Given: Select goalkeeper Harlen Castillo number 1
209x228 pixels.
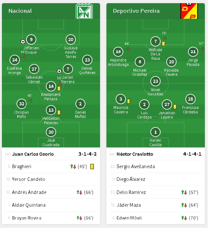Looking at the screenshot, I should point(155,132).
